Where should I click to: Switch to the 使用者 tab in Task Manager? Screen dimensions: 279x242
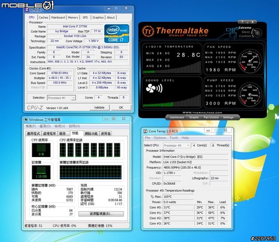pos(105,133)
